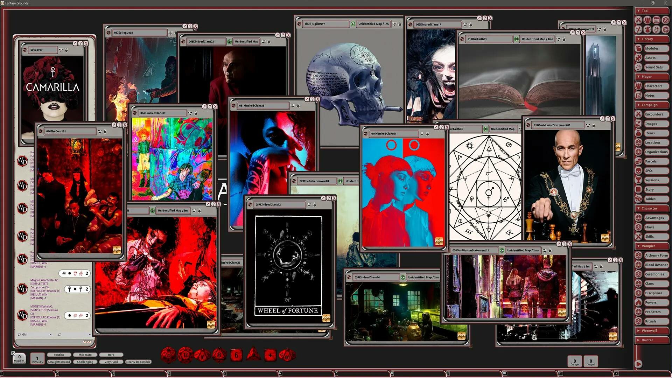
Task: Select Campaign menu tab
Action: pos(653,105)
